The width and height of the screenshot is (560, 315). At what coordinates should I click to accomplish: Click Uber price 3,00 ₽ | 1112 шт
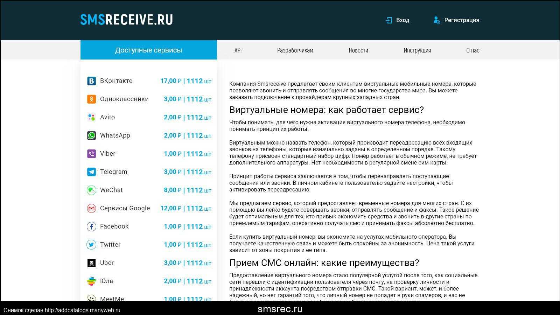pyautogui.click(x=188, y=263)
